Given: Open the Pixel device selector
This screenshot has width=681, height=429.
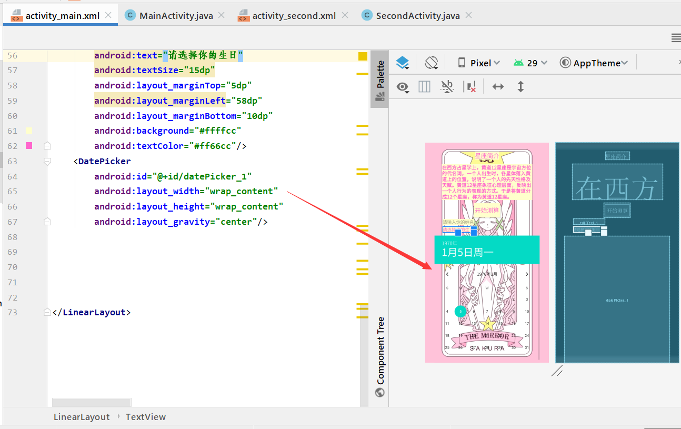Looking at the screenshot, I should [480, 62].
